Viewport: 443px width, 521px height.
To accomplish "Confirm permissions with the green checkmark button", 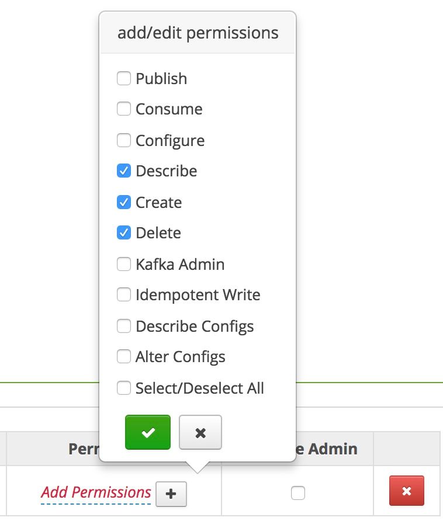I will click(148, 432).
